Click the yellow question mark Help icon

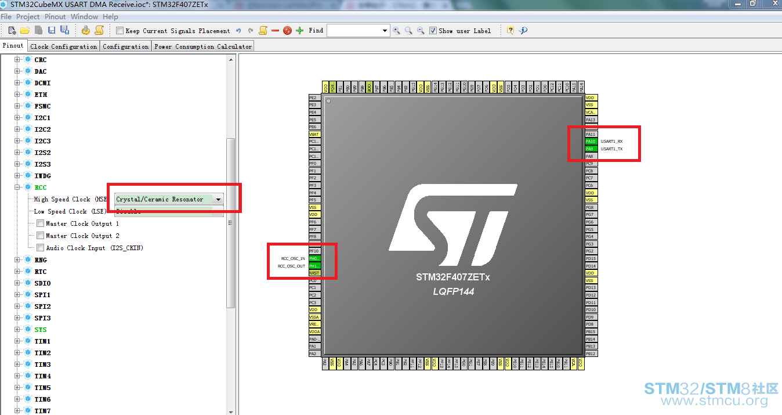510,31
